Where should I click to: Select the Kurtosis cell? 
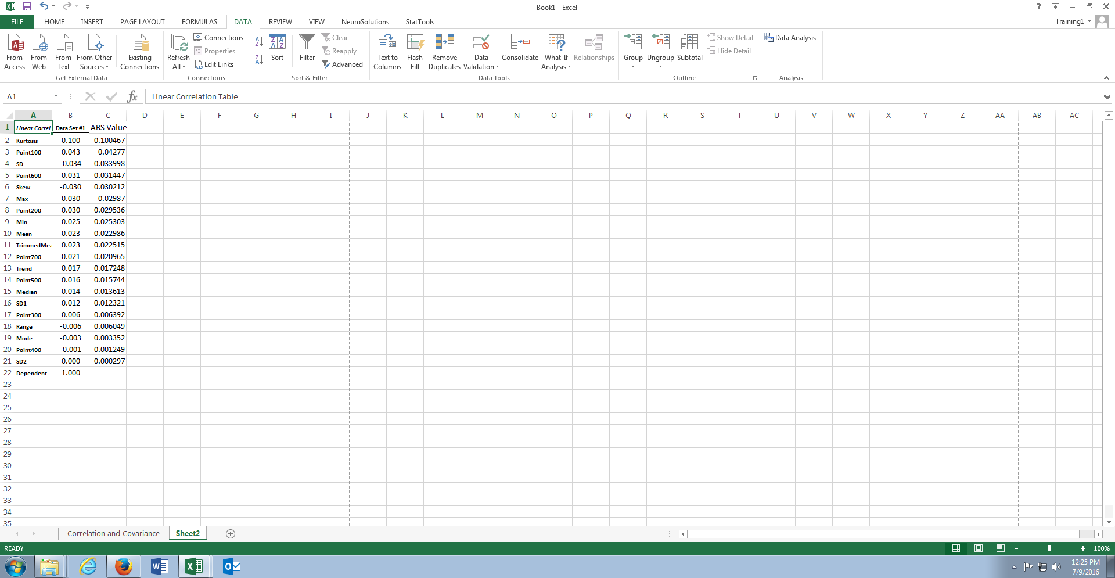[33, 140]
